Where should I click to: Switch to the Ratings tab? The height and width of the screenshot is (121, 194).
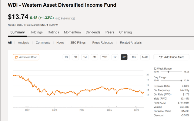pyautogui.click(x=53, y=32)
